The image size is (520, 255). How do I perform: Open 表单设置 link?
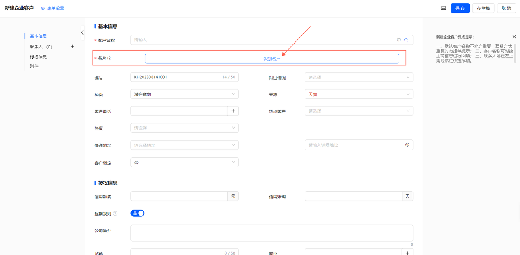[55, 8]
